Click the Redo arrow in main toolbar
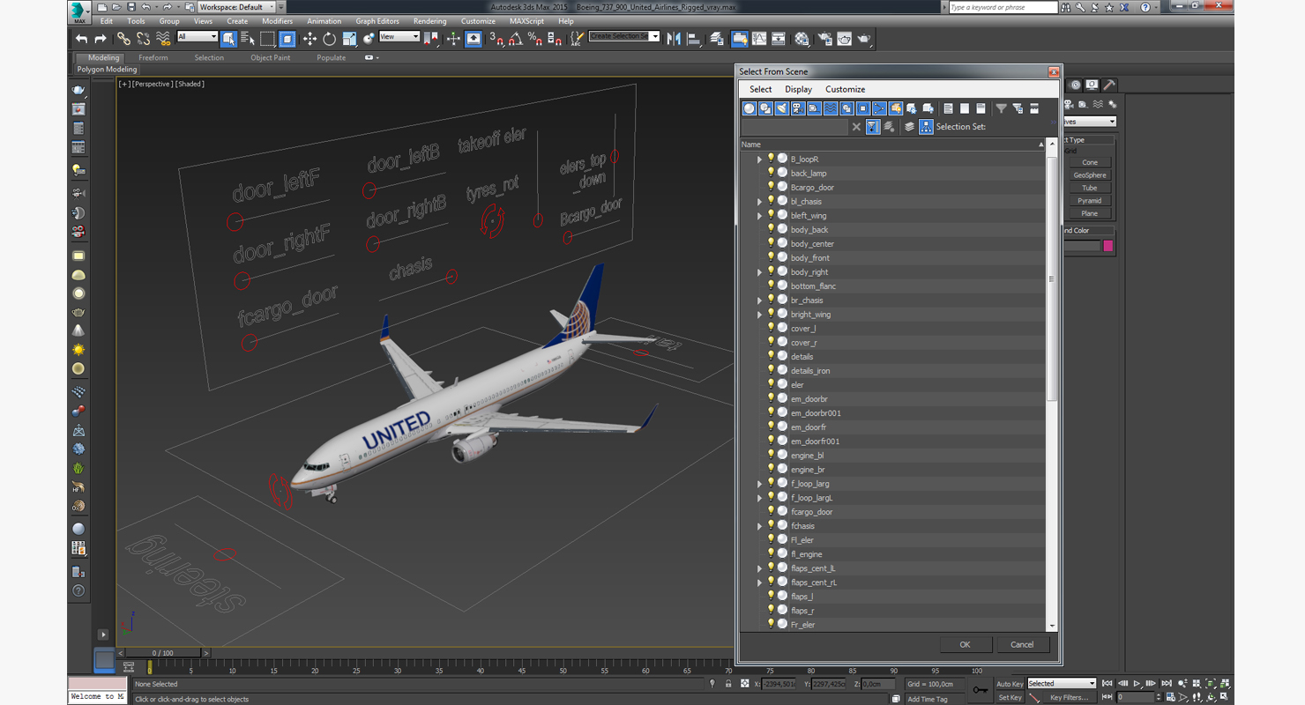The width and height of the screenshot is (1305, 705). click(x=100, y=39)
